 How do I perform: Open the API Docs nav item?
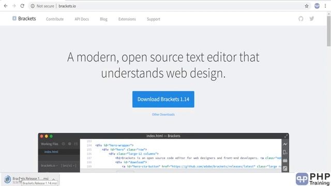82,19
